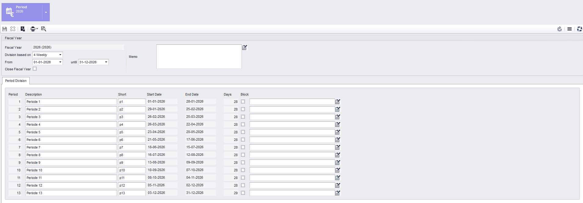Open help via the lifebuoy icon
The height and width of the screenshot is (203, 583).
point(579,29)
